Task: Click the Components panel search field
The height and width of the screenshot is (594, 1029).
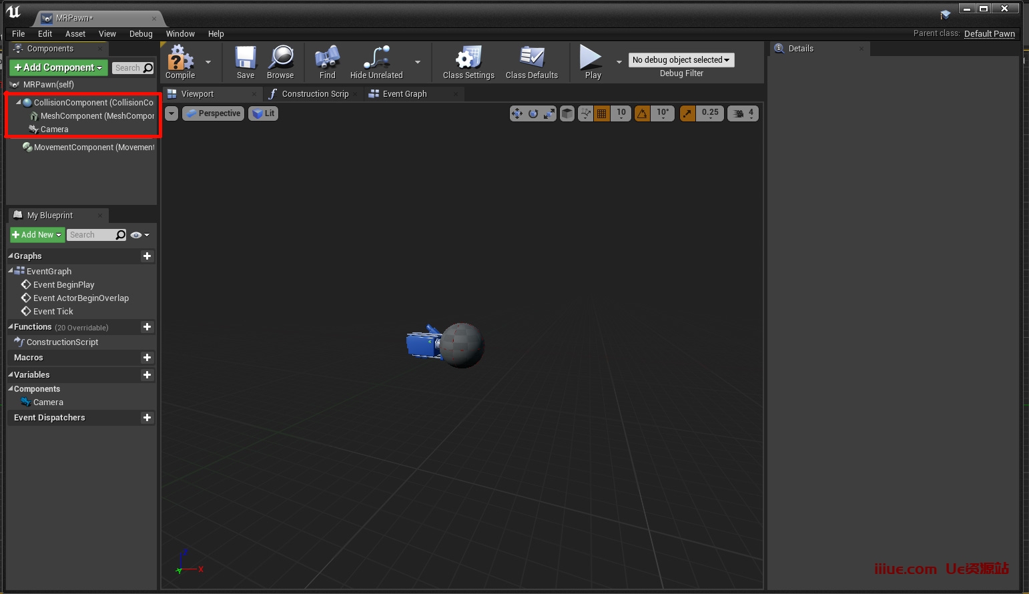Action: [128, 68]
